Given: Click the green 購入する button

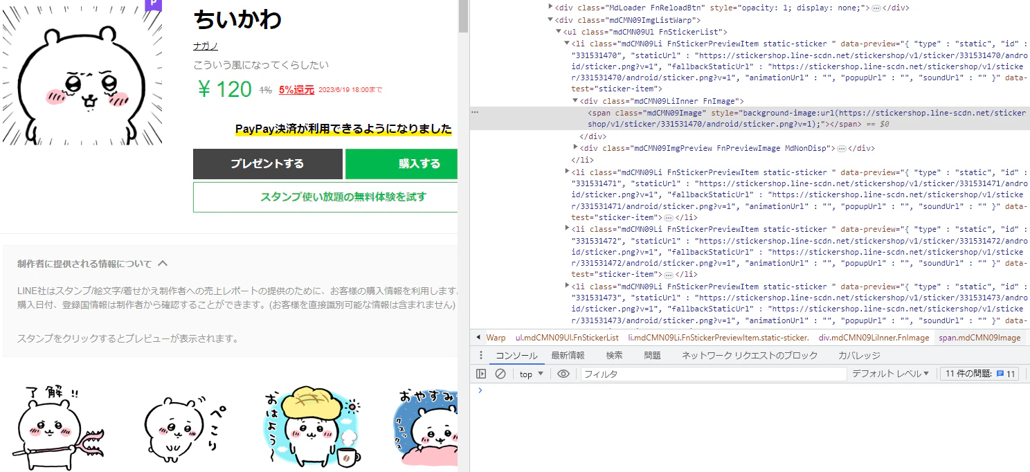Looking at the screenshot, I should pyautogui.click(x=401, y=164).
